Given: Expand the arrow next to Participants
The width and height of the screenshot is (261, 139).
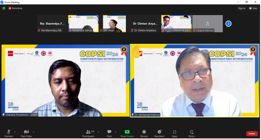Looking at the screenshot, I should coord(98,132).
